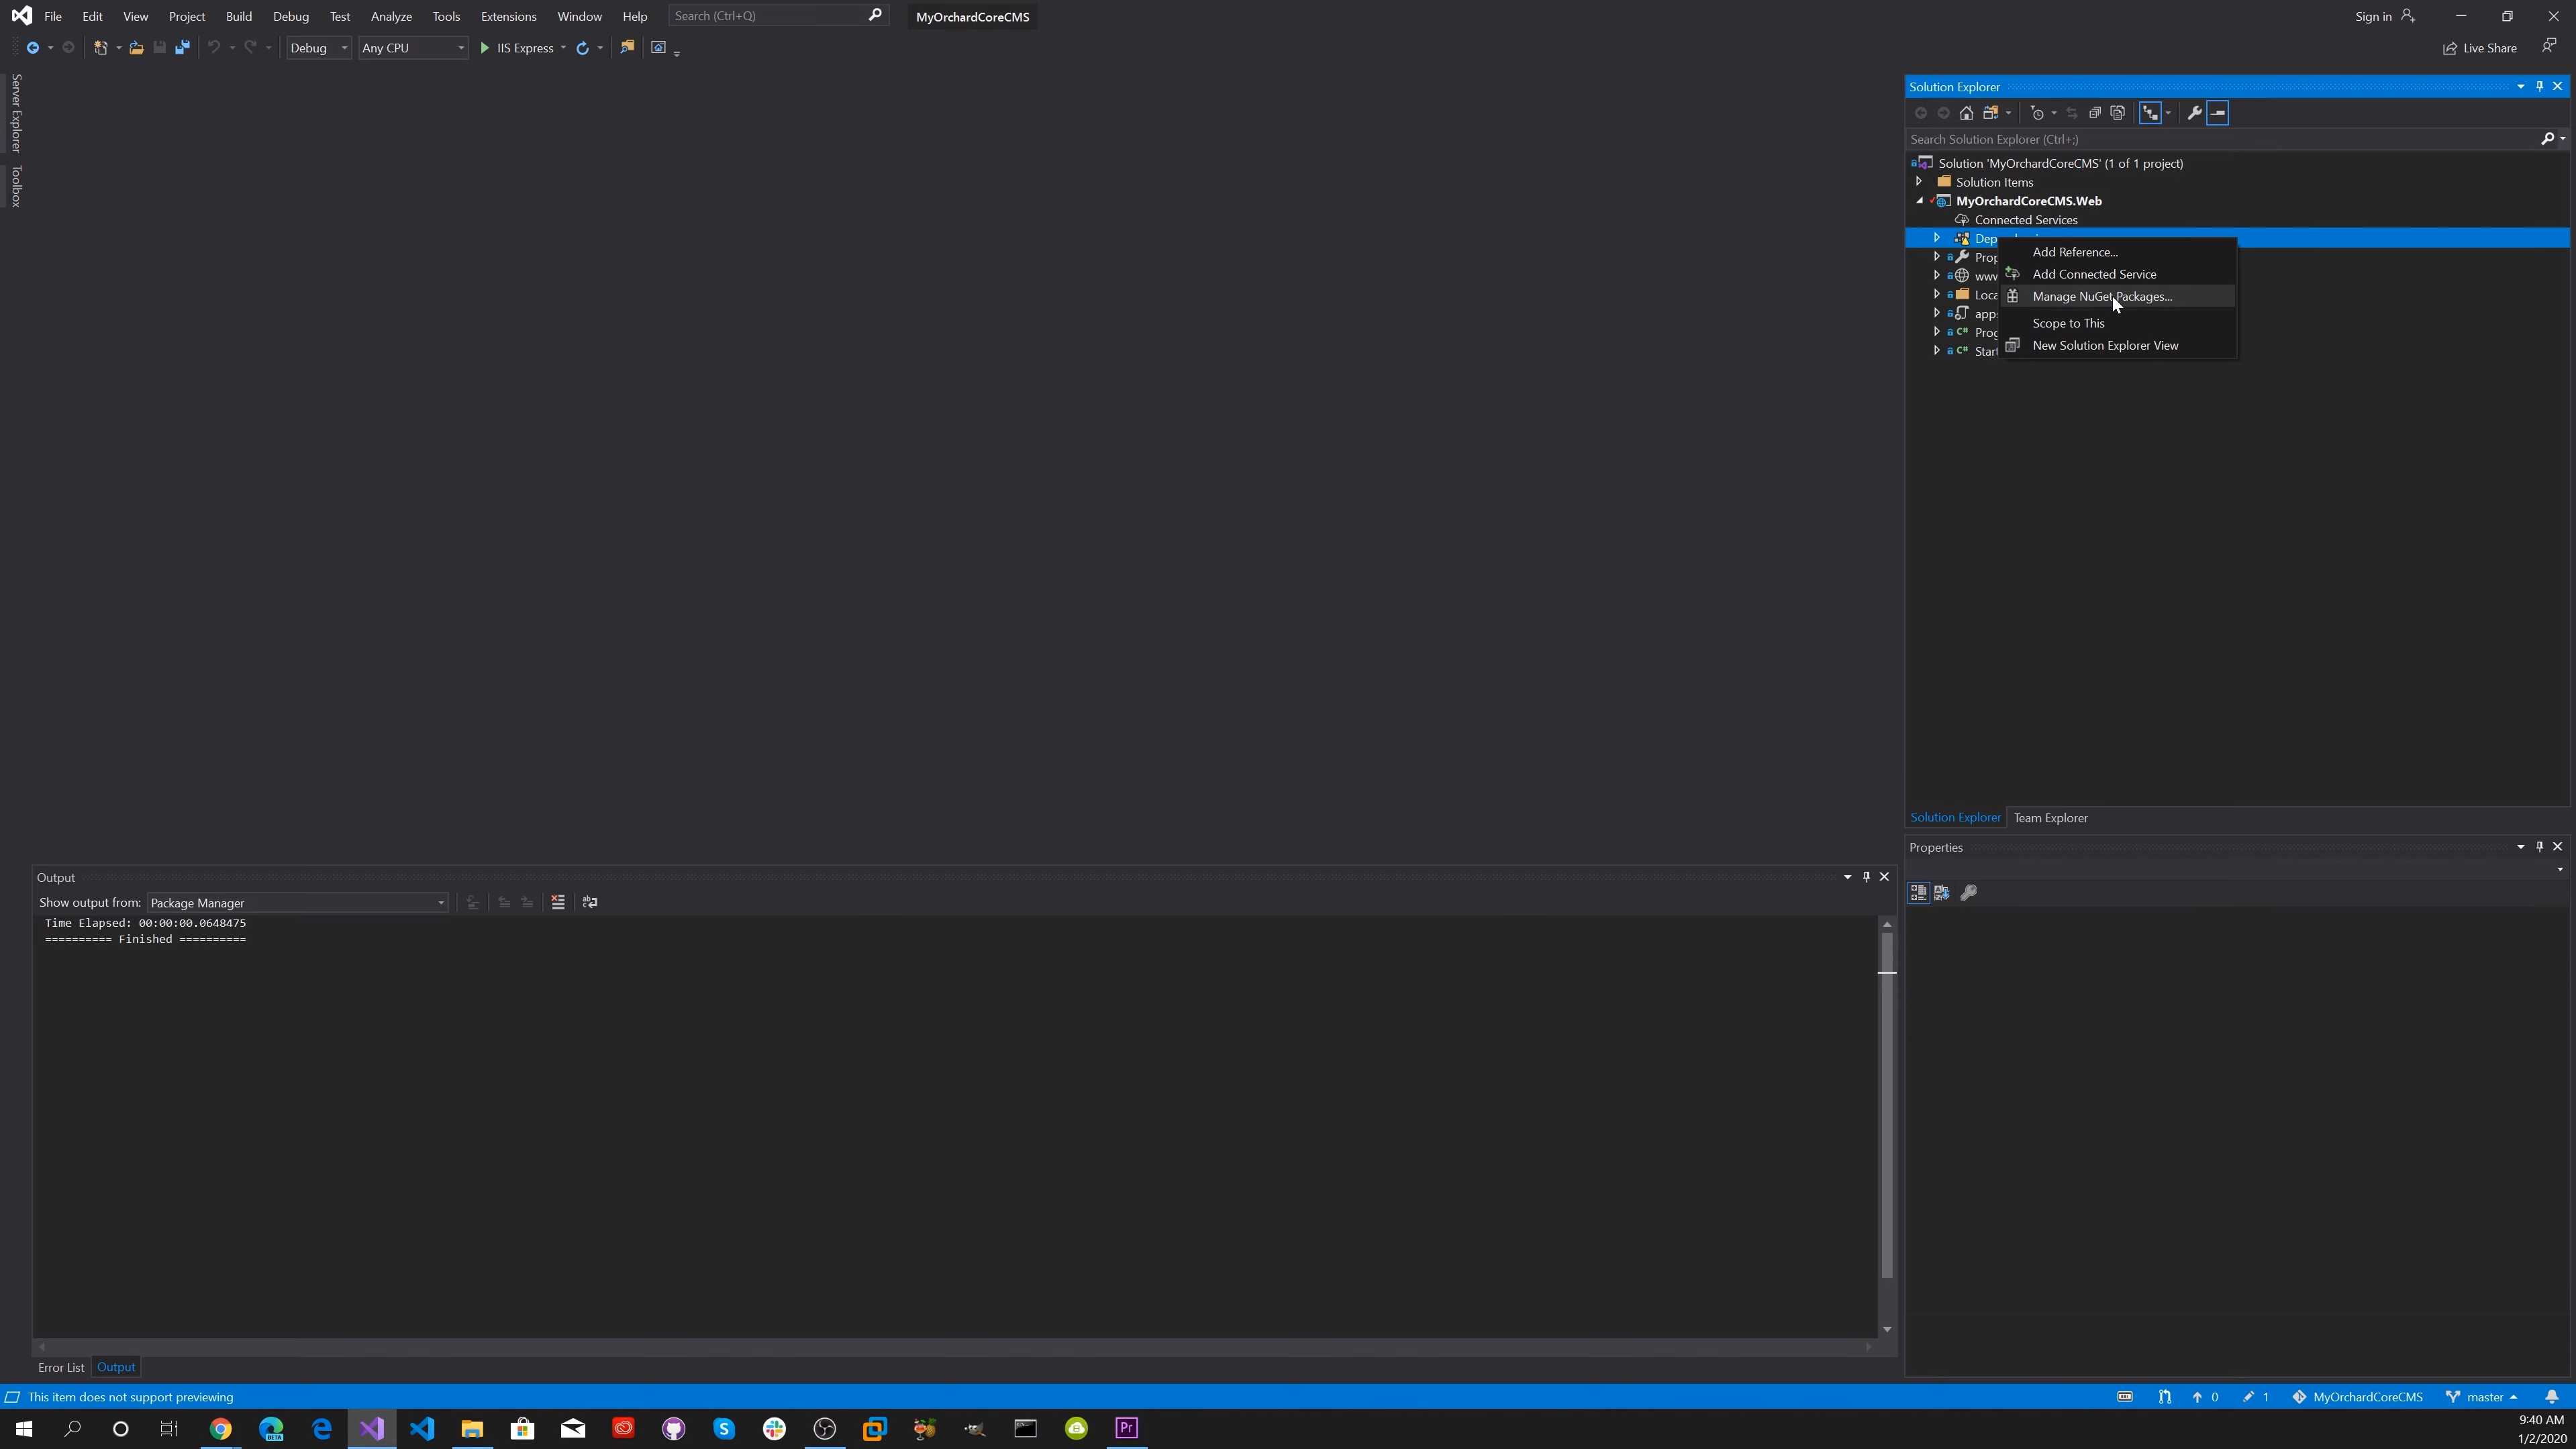The width and height of the screenshot is (2576, 1449).
Task: Click the Send Feedback icon
Action: [2549, 46]
